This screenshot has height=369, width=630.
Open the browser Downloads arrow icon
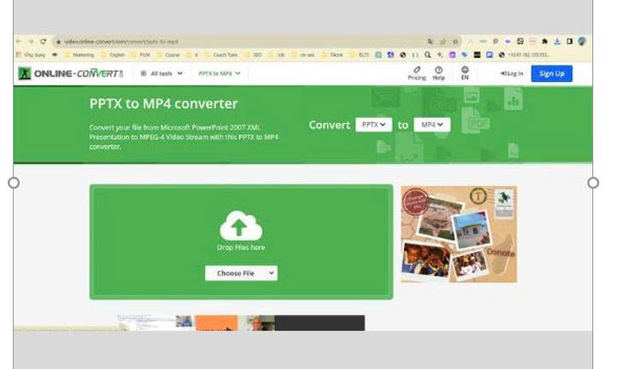coord(557,41)
